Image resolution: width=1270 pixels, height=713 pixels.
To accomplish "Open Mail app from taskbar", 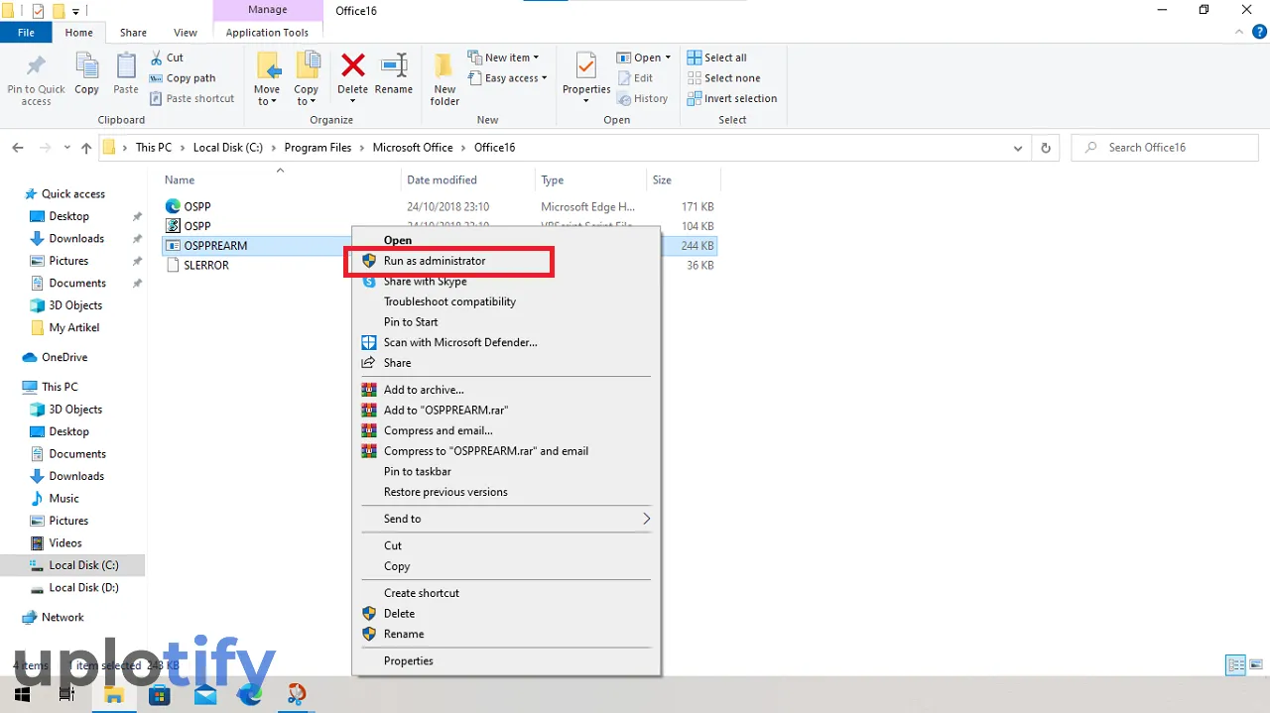I will click(205, 694).
